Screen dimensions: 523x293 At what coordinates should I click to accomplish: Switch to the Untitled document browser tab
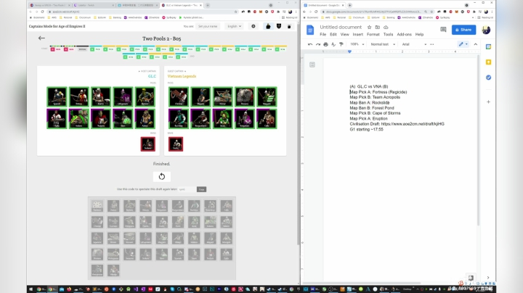click(x=323, y=5)
